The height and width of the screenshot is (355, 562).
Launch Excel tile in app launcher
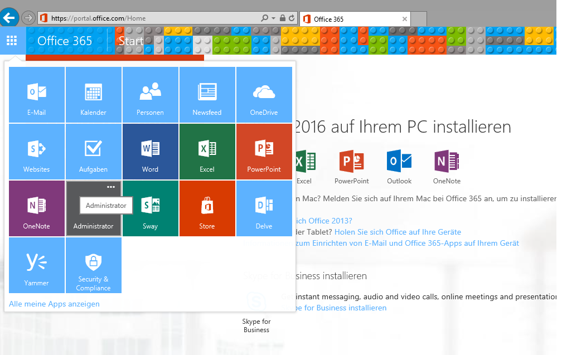tap(207, 152)
